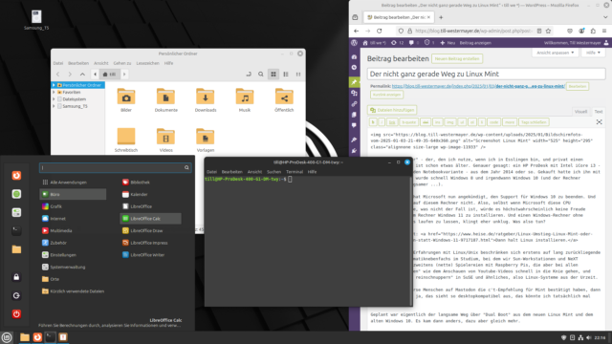Open the Ansicht anpassen dropdown
The width and height of the screenshot is (612, 344).
click(x=555, y=53)
